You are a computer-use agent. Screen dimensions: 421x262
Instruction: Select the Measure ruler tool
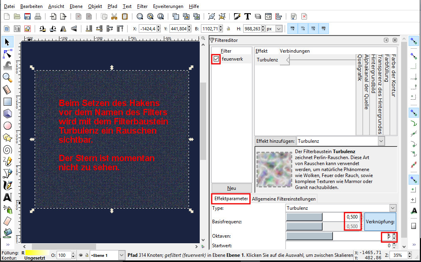click(x=7, y=90)
